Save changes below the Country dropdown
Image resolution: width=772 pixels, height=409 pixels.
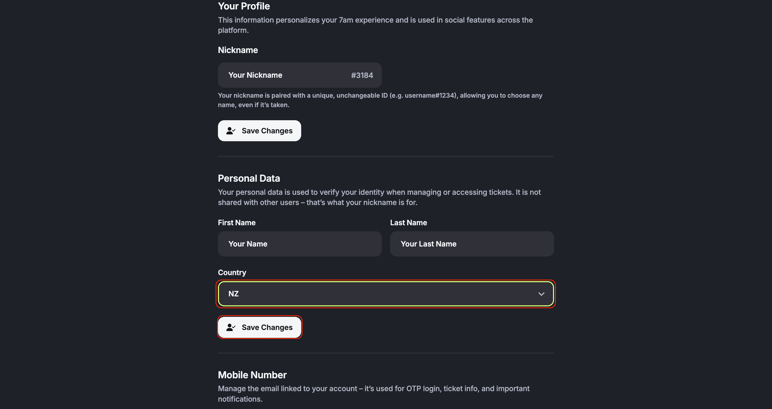259,328
